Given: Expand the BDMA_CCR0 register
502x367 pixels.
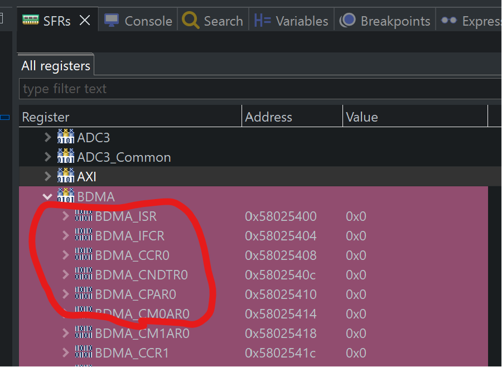Looking at the screenshot, I should click(x=65, y=255).
